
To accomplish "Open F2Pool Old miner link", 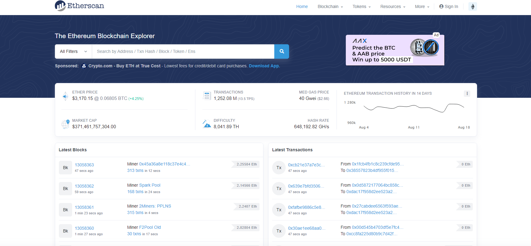I will (150, 227).
